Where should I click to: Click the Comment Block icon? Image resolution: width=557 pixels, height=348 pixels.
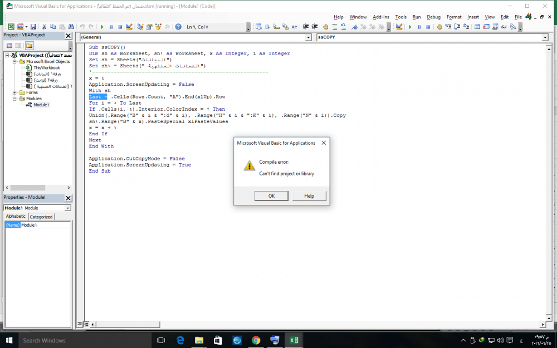335,27
